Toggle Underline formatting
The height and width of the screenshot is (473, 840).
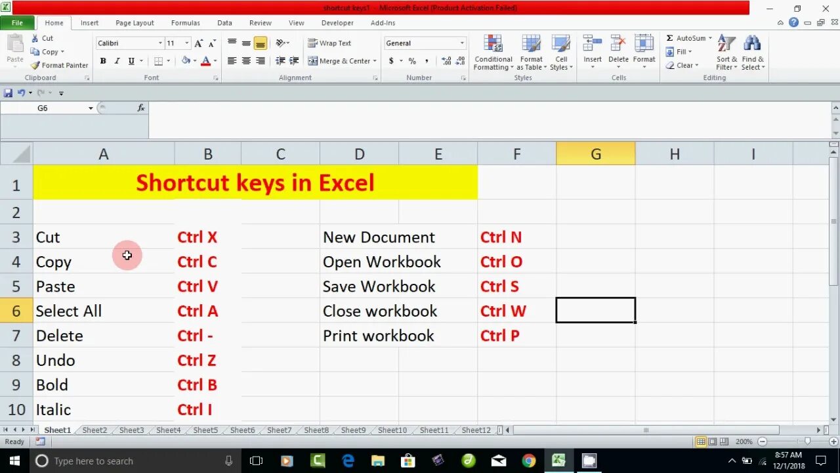131,61
